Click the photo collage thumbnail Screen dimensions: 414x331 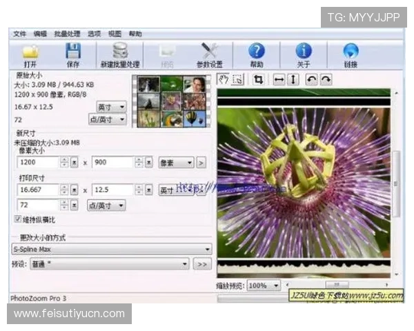172,101
